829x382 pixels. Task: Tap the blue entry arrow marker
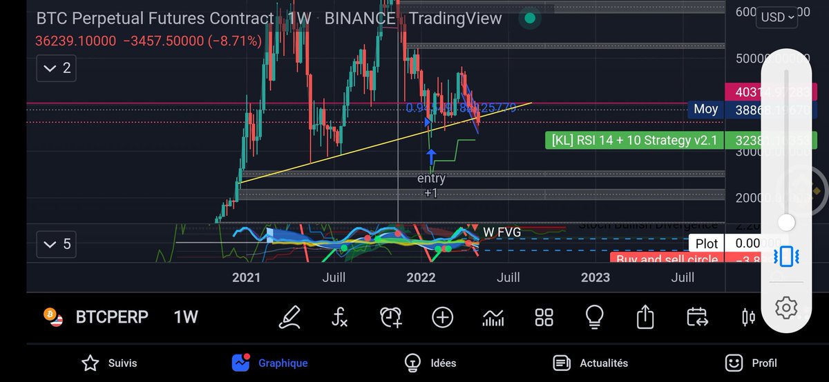coord(431,155)
